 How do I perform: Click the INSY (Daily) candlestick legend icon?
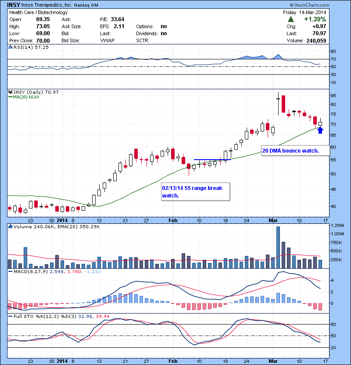point(10,92)
